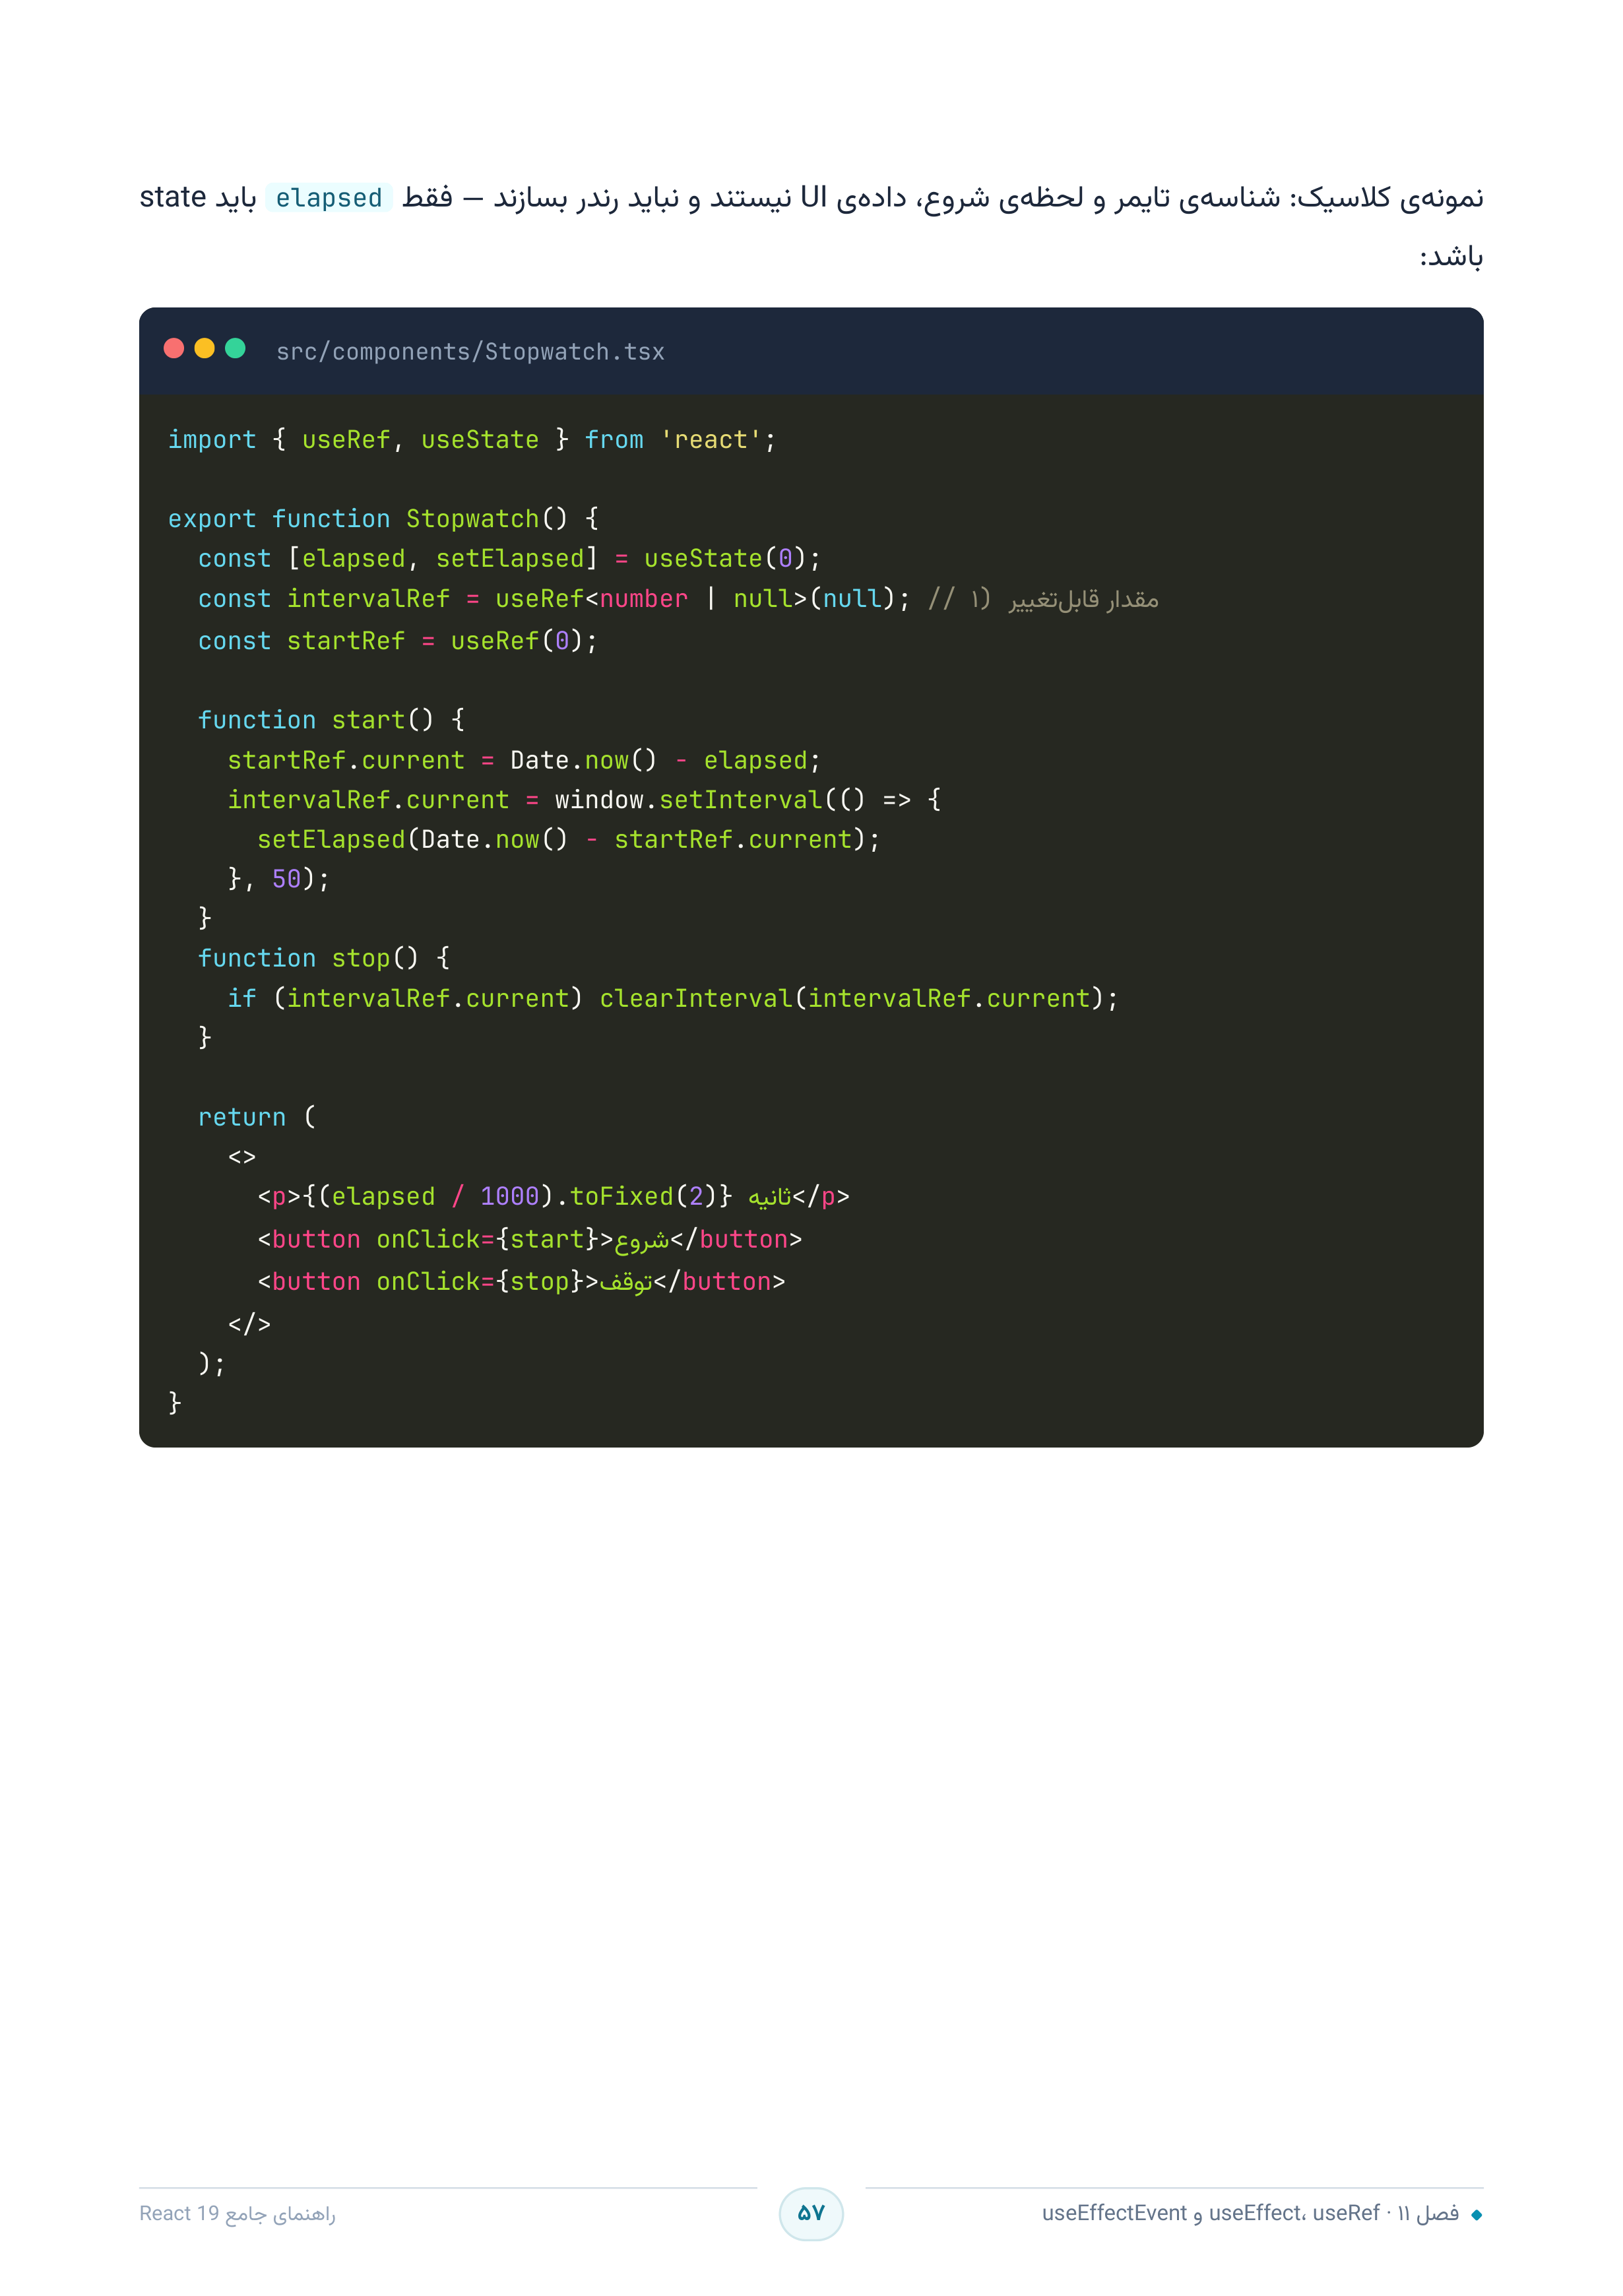Click the yellow dot in code header
This screenshot has height=2296, width=1623.
(204, 348)
